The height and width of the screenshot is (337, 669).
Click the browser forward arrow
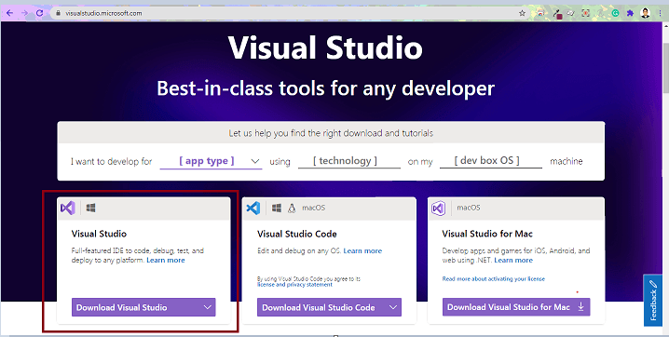24,13
